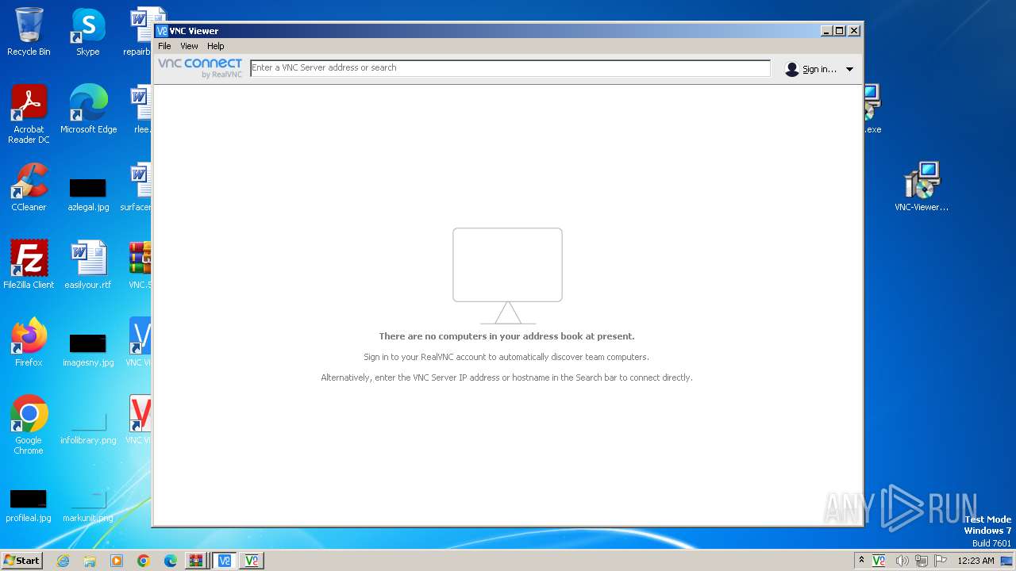Maximize the VNC Viewer window
Viewport: 1016px width, 571px height.
click(x=840, y=31)
